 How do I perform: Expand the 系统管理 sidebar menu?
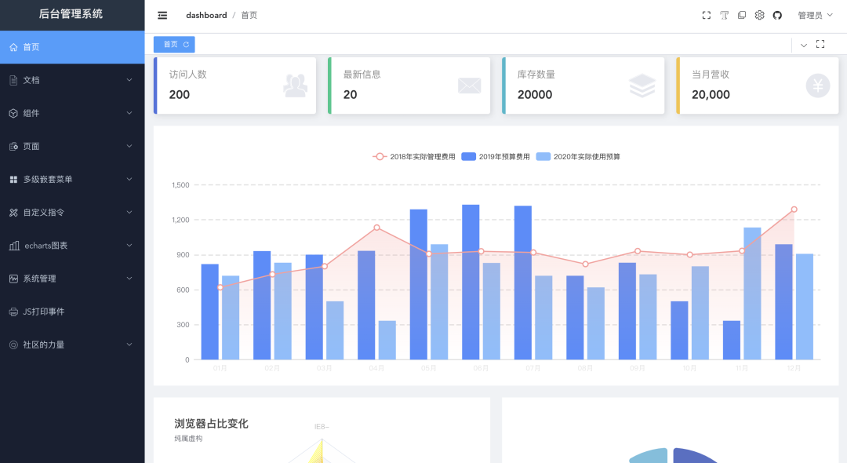[47, 279]
